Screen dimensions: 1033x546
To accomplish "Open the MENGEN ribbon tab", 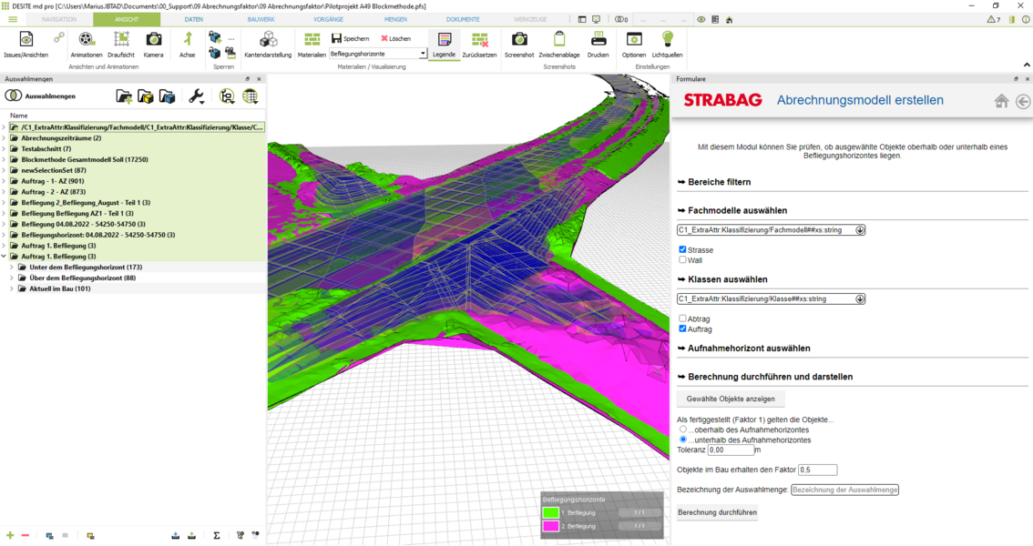I will click(x=395, y=19).
